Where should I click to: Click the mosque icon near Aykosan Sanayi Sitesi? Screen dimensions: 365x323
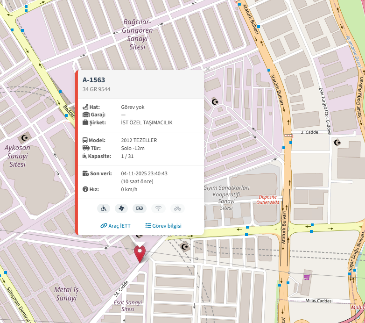(x=25, y=138)
